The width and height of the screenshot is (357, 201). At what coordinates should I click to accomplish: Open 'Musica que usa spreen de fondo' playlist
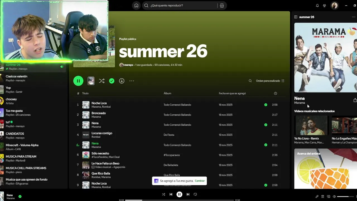33,181
